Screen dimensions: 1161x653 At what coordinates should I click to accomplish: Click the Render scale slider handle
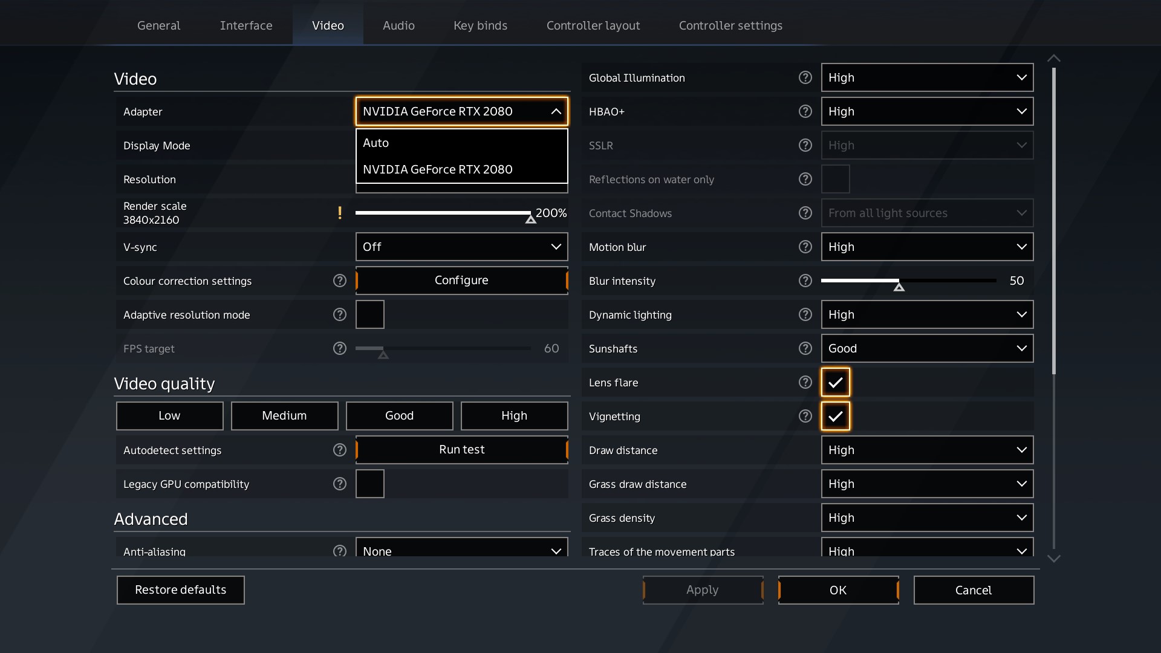point(530,219)
